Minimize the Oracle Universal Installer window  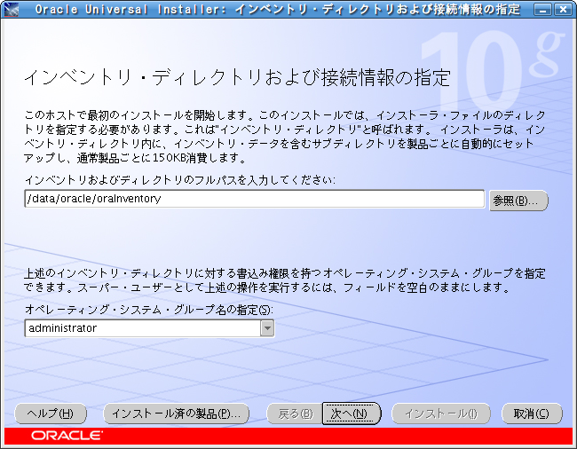542,10
